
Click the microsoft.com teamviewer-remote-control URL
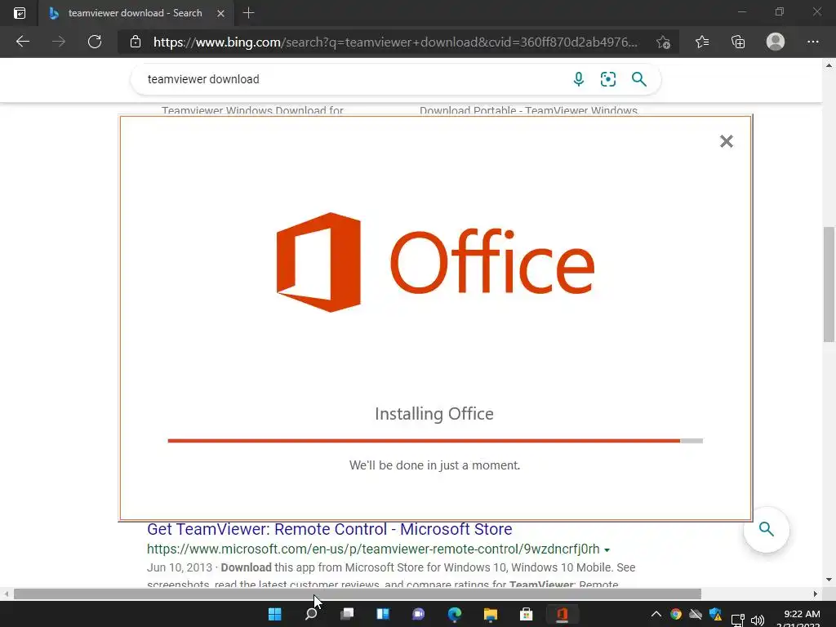point(373,549)
